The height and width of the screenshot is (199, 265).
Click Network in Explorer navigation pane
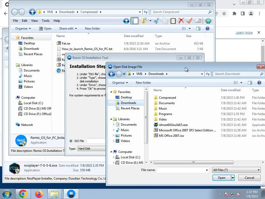[x=27, y=125]
